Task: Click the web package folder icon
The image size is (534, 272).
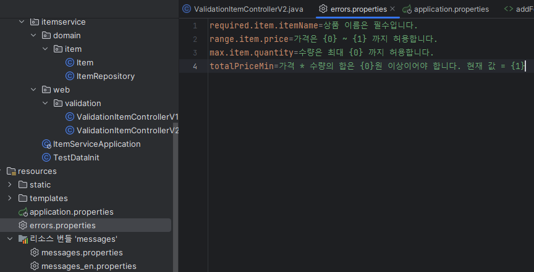Action: [46, 90]
